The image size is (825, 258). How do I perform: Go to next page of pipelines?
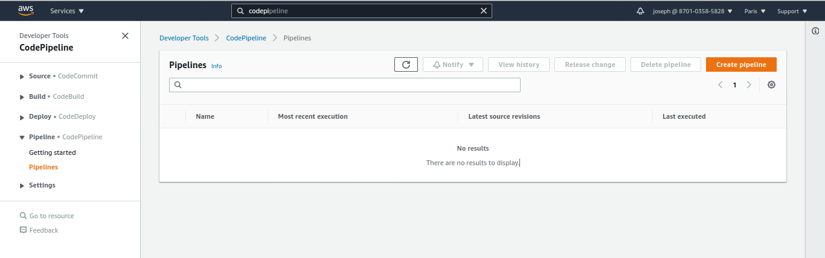coord(749,85)
